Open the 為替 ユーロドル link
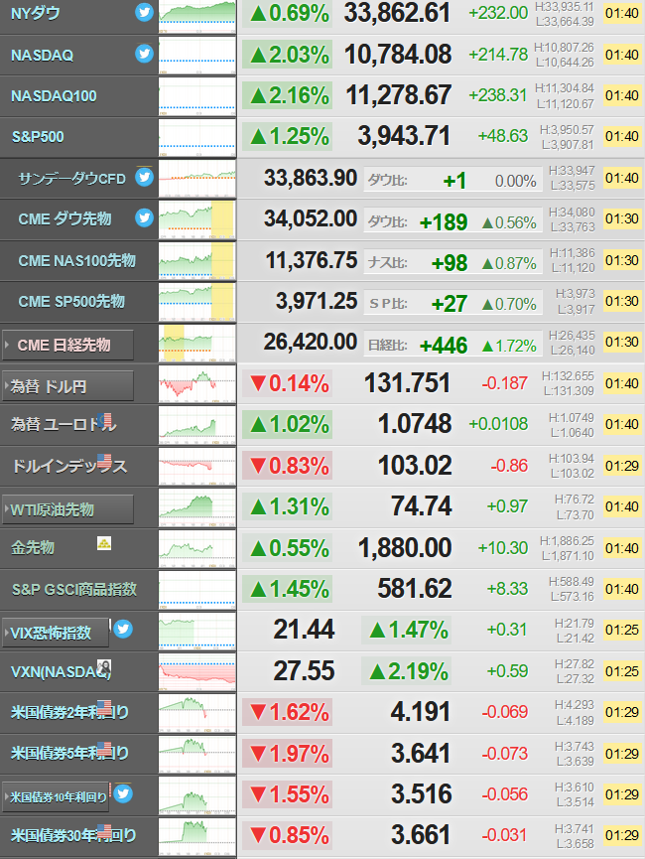Screen dimensions: 645x859 [64, 425]
